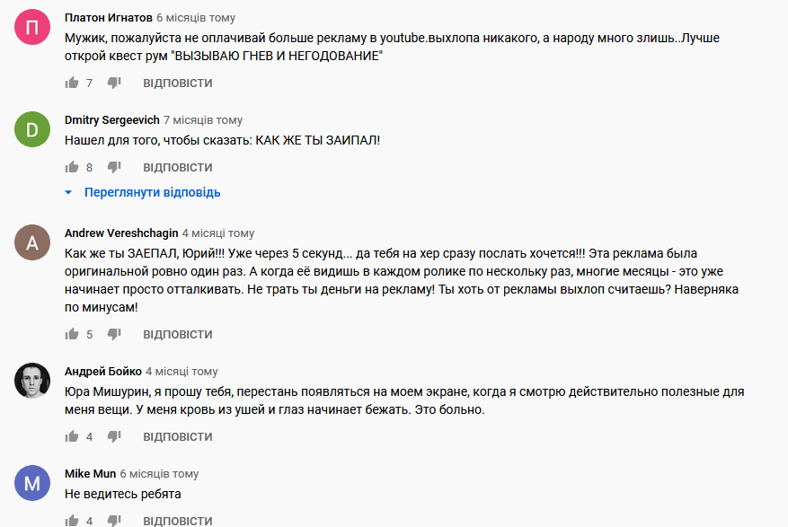The height and width of the screenshot is (527, 788).
Task: Dislike Платон Игнатов's comment
Action: pos(114,83)
